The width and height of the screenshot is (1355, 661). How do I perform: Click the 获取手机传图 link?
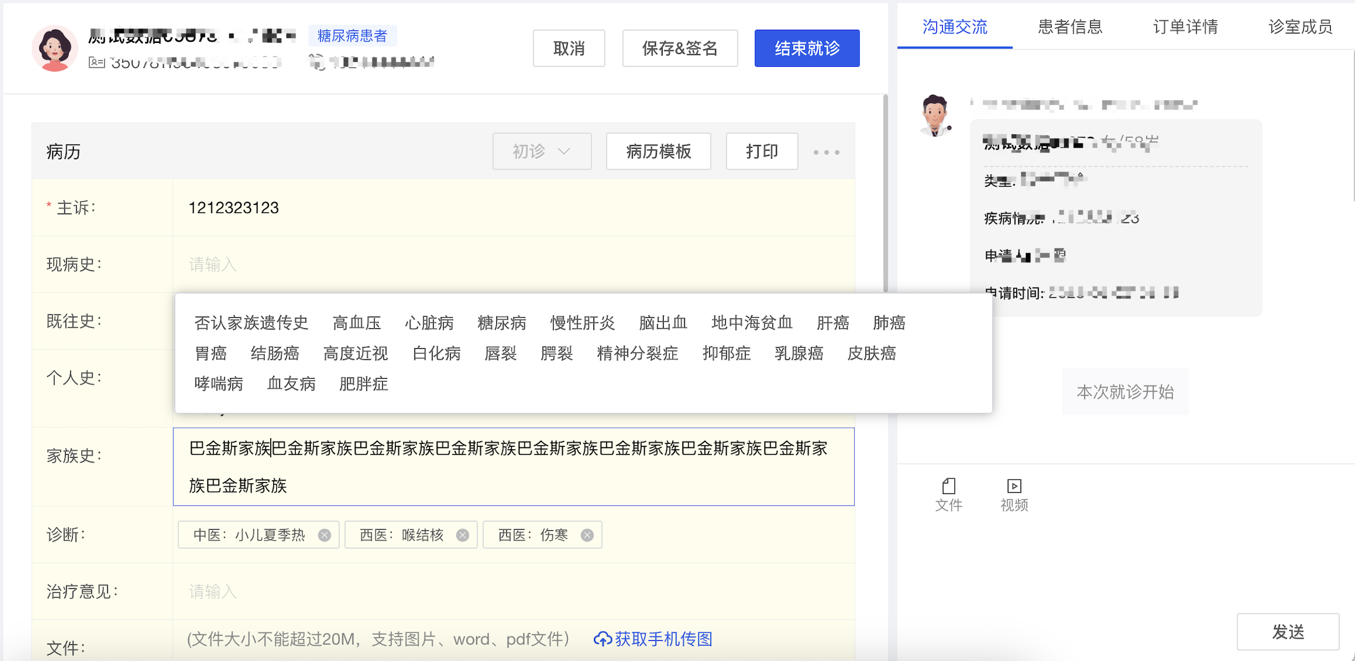click(664, 639)
